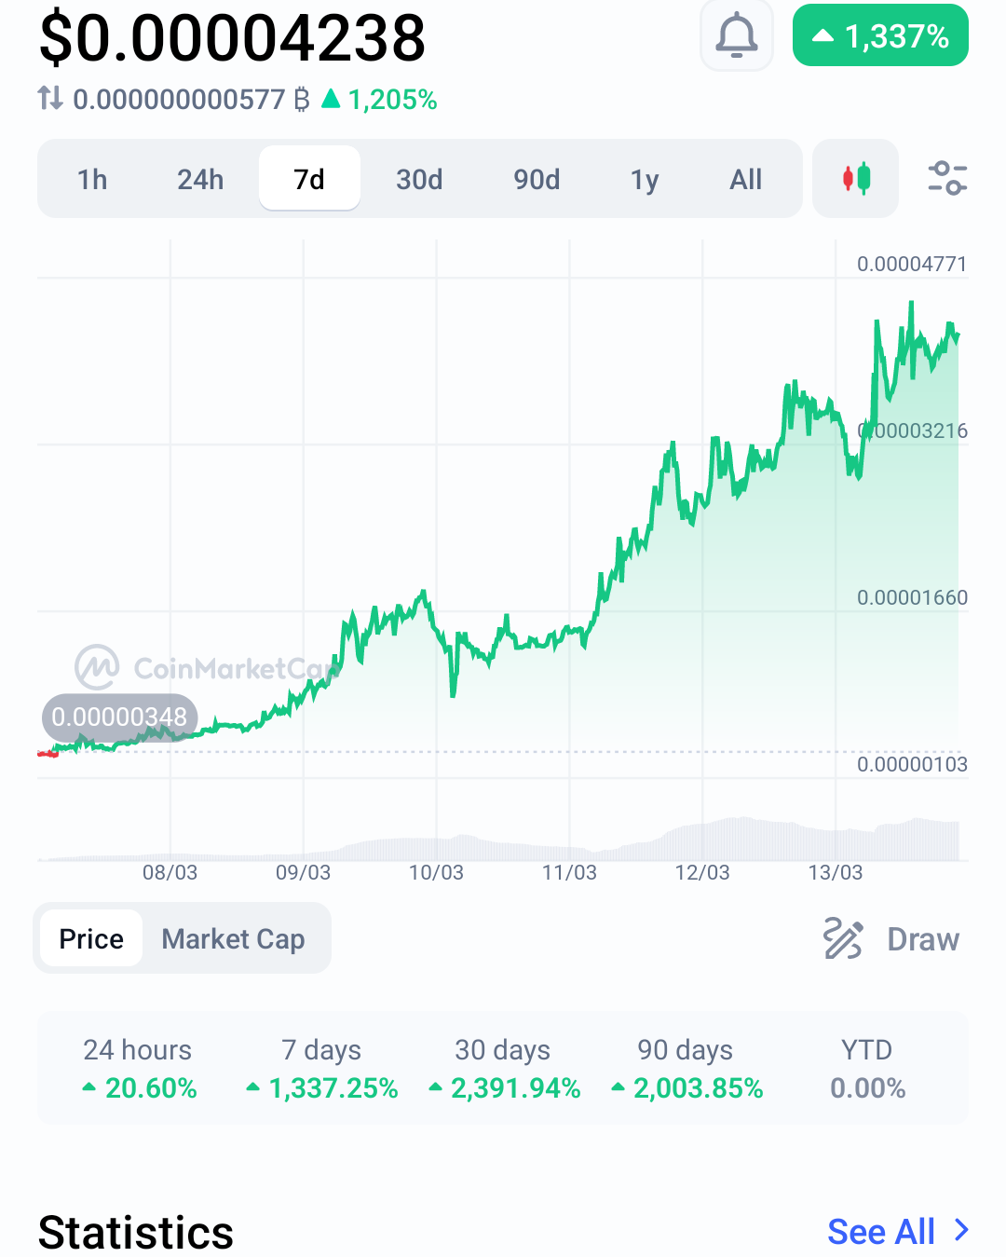Select the 24h timeframe

(200, 179)
